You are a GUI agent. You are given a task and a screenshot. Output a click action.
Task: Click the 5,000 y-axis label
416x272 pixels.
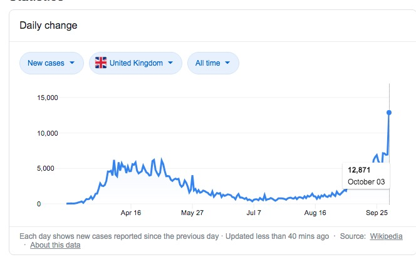pos(48,168)
